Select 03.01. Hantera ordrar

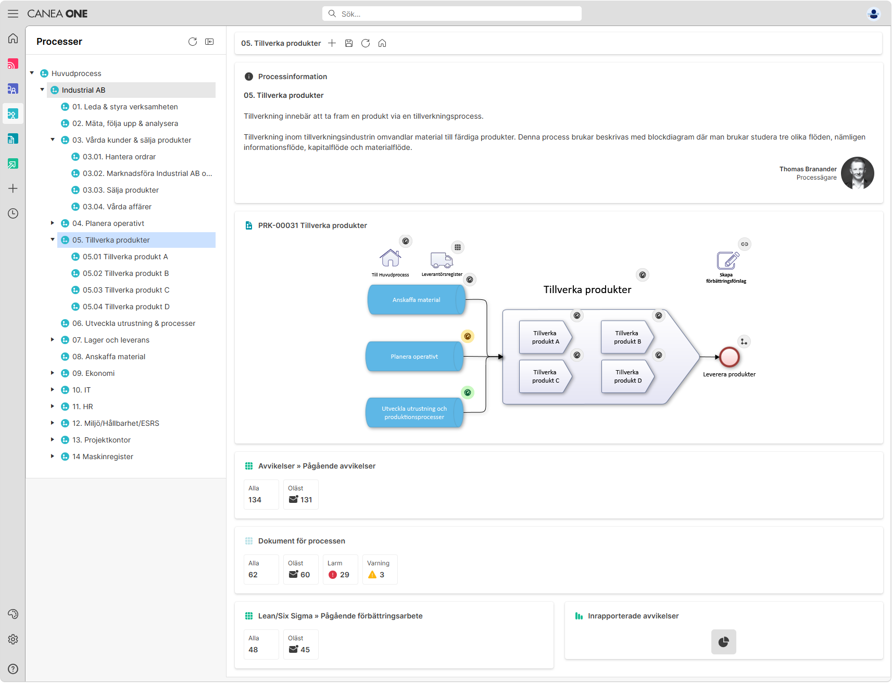[119, 157]
